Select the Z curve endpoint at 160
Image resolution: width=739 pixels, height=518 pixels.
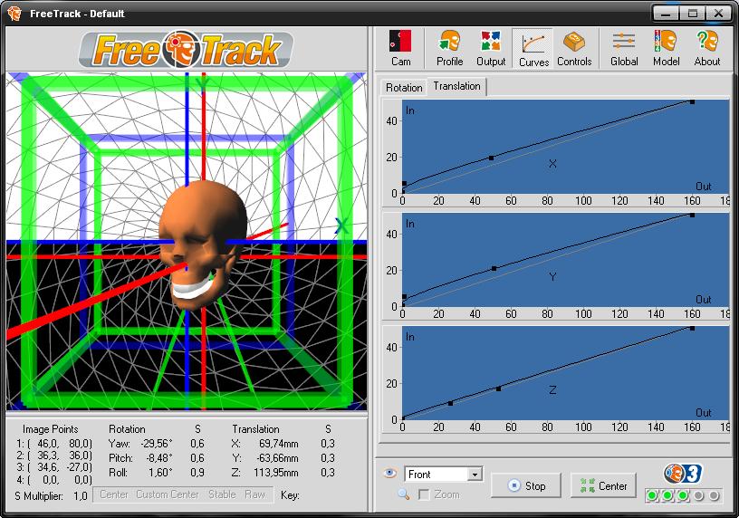[x=692, y=328]
